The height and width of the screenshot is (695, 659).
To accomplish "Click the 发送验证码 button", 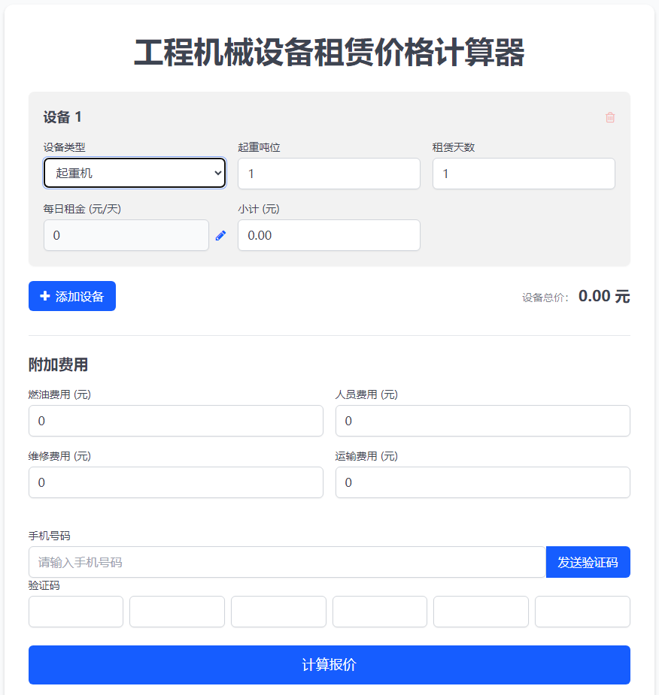I will tap(588, 562).
